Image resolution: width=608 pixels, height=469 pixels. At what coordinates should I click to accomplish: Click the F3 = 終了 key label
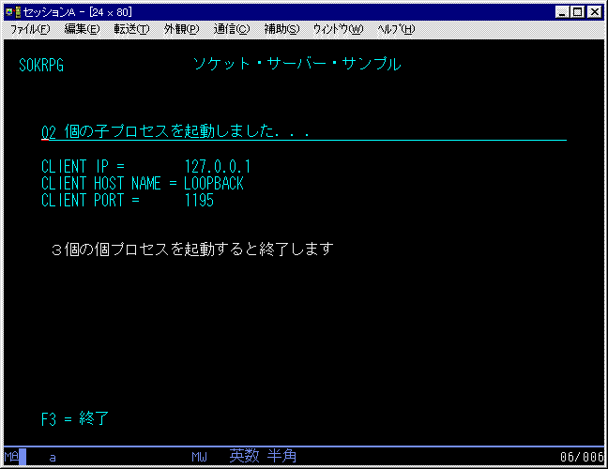tap(75, 419)
